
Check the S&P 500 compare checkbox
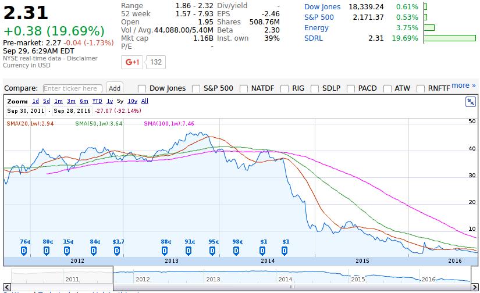coord(196,89)
